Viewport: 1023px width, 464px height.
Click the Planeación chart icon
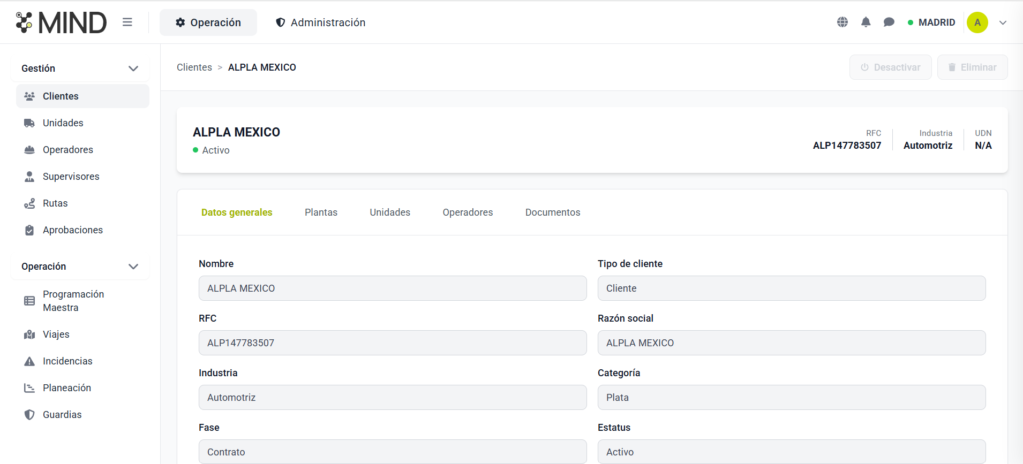[x=29, y=388]
